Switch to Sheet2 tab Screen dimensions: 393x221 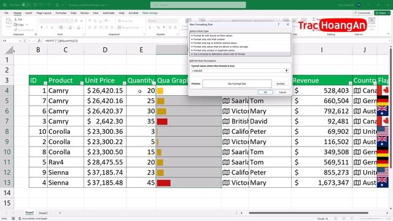click(43, 213)
